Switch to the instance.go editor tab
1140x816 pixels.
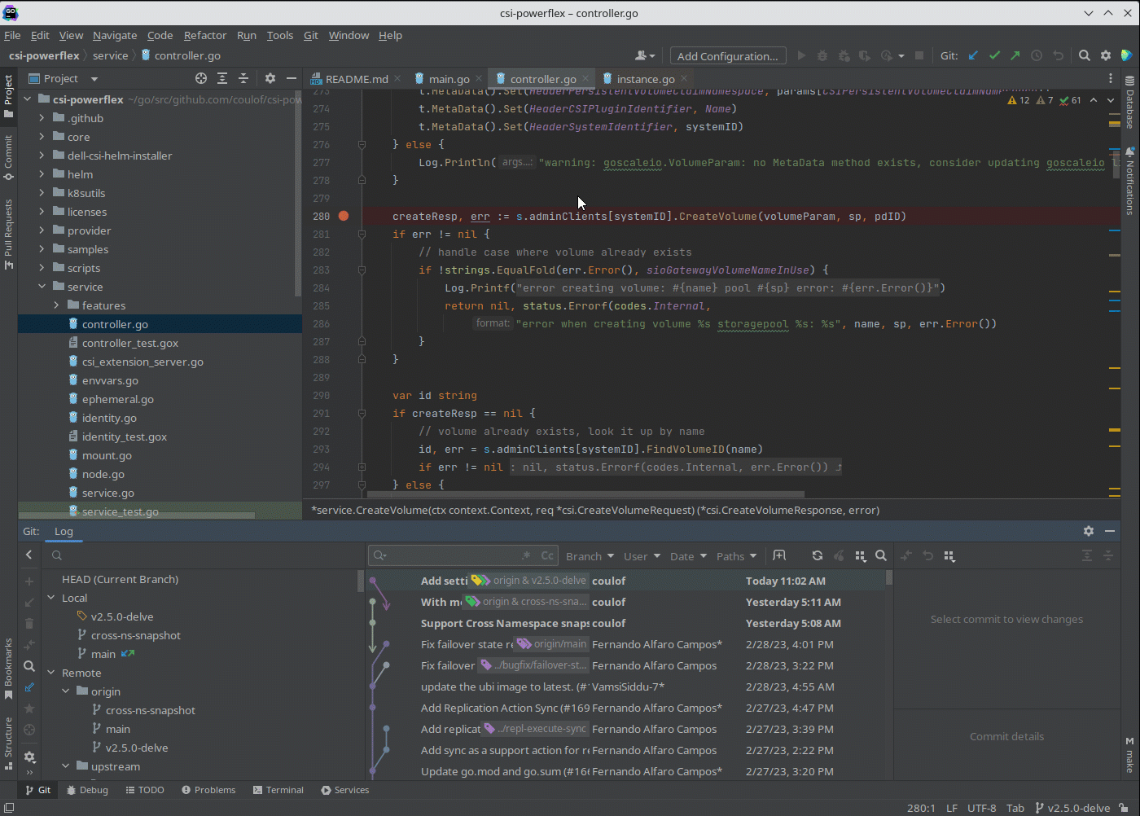point(647,78)
